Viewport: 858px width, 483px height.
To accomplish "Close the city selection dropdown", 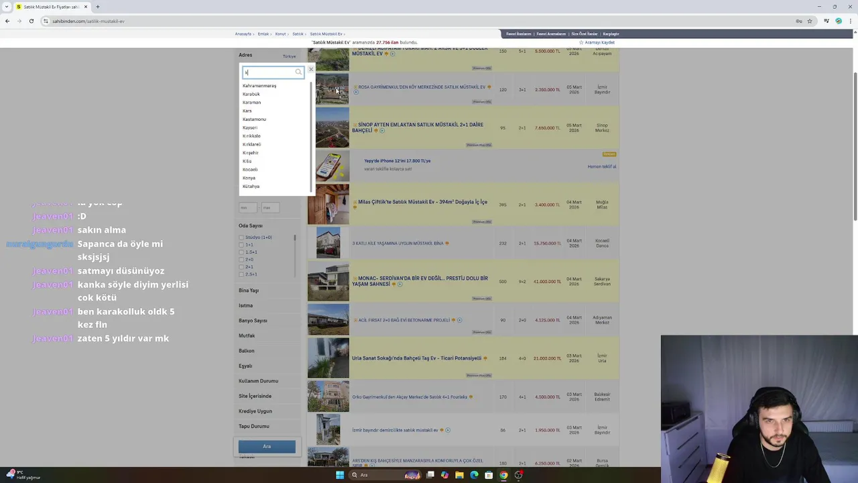I will (x=310, y=69).
